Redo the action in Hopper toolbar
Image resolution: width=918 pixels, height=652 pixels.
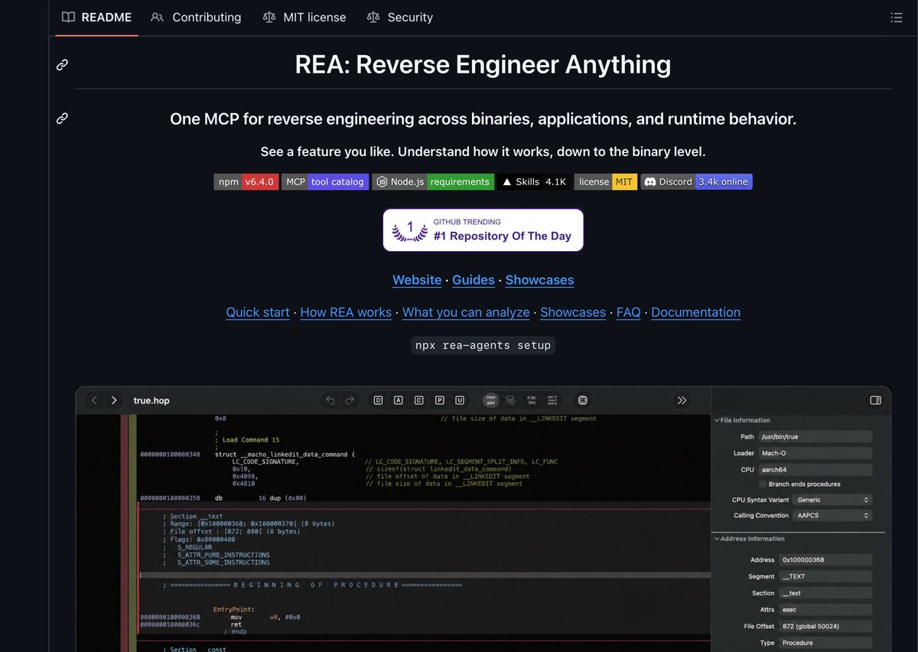(x=350, y=400)
